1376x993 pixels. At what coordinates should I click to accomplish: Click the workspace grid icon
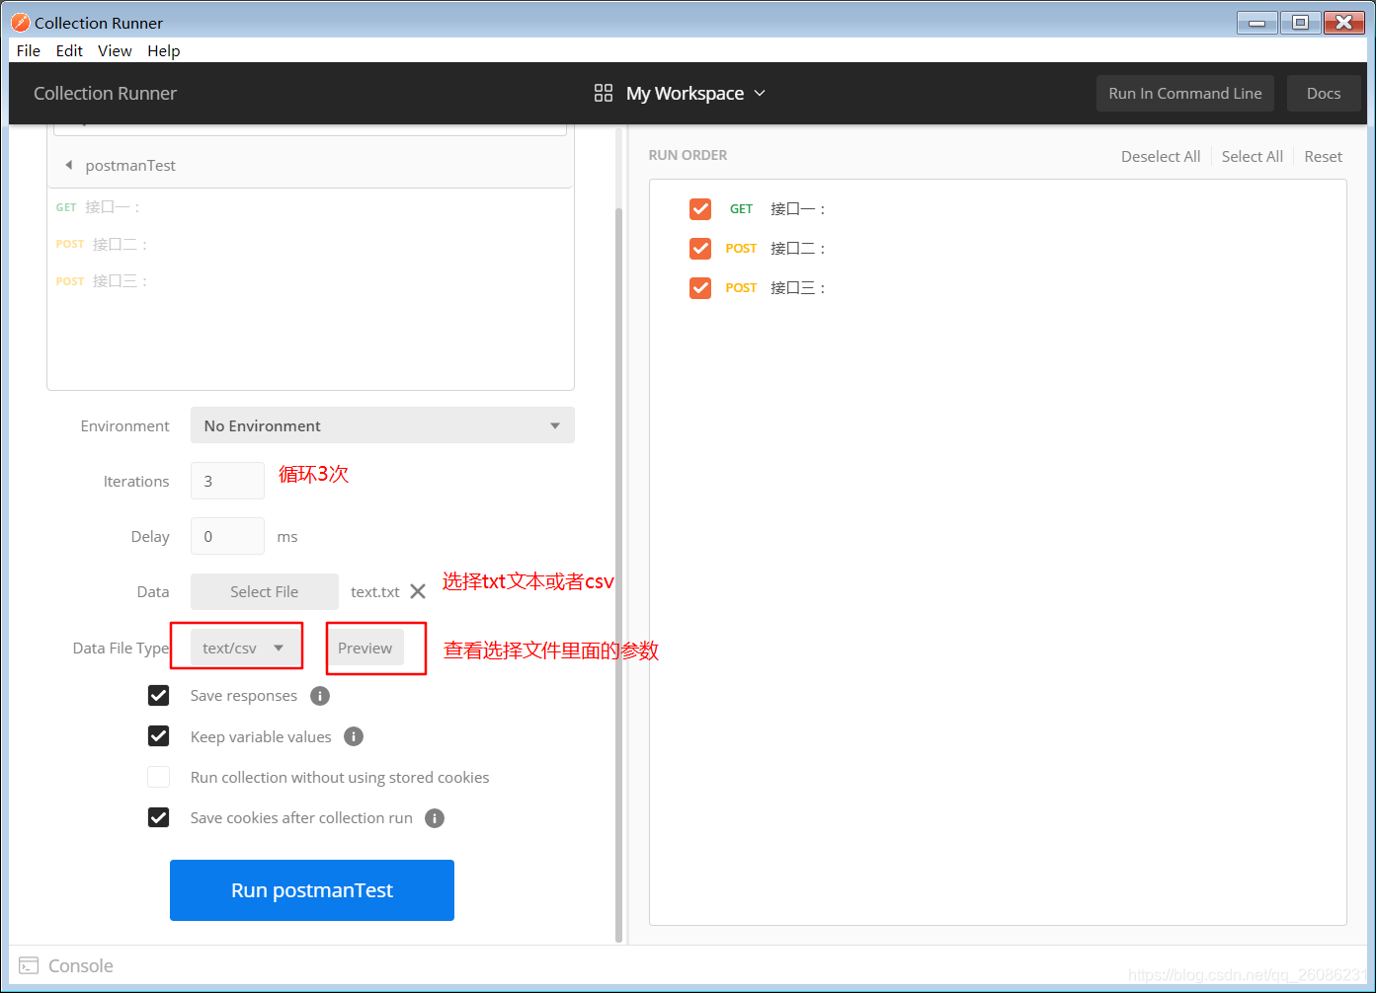point(604,93)
